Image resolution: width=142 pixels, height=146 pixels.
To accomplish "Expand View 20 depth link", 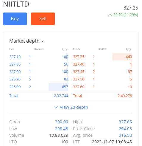I will pyautogui.click(x=74, y=107).
